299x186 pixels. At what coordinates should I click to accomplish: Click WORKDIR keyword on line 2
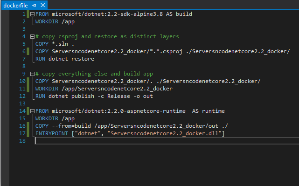pyautogui.click(x=47, y=21)
